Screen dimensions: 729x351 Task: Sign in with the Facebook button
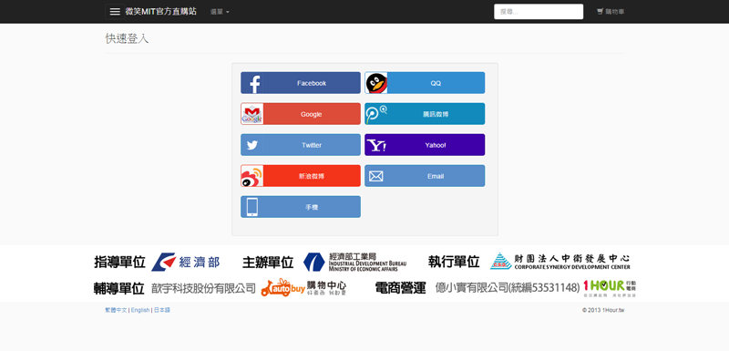click(x=301, y=83)
